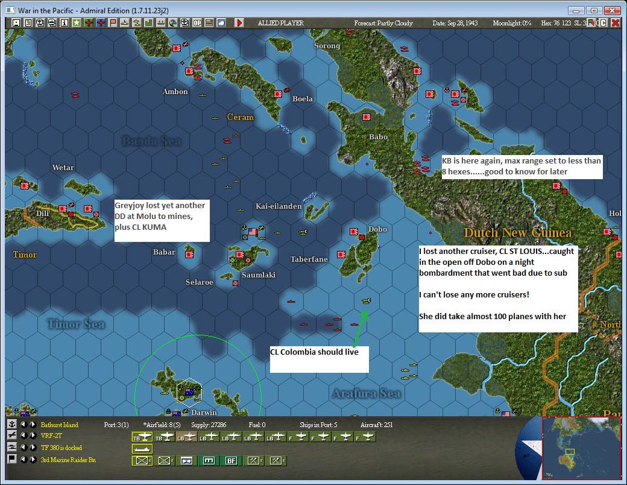Select the docked task force ship icon
Image resolution: width=627 pixels, height=485 pixels.
click(142, 449)
